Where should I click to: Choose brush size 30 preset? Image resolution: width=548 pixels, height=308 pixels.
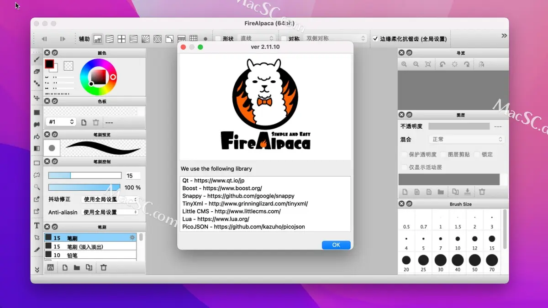click(x=440, y=262)
